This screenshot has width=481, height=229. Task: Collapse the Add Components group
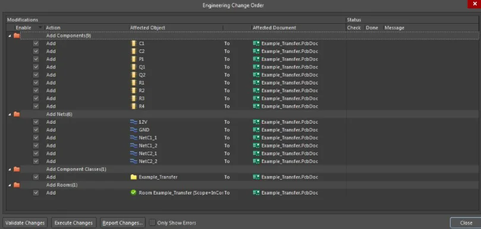[x=10, y=36]
